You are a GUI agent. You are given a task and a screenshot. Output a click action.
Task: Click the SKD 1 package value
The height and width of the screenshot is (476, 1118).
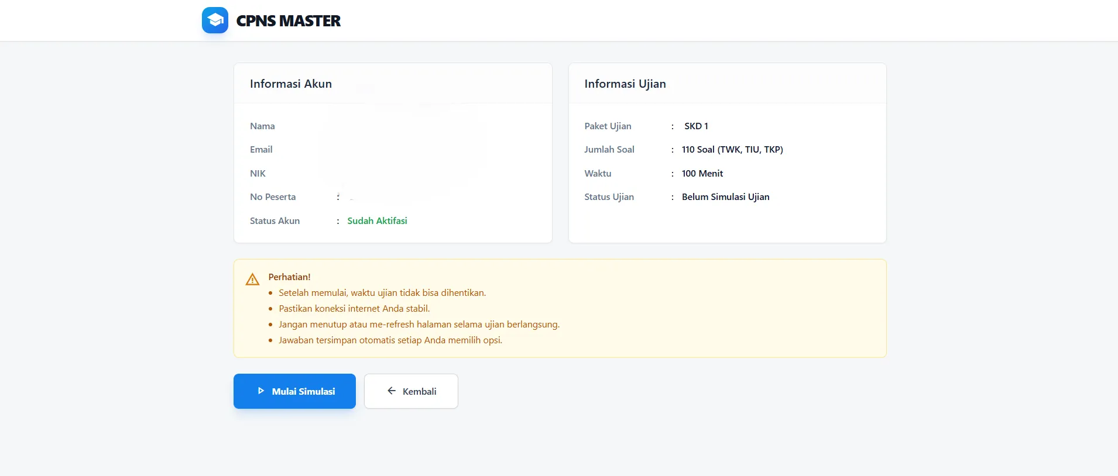(x=696, y=126)
